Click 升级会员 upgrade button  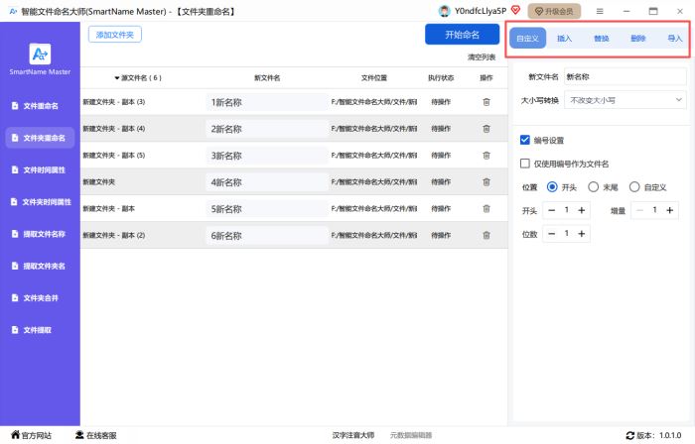pos(554,11)
